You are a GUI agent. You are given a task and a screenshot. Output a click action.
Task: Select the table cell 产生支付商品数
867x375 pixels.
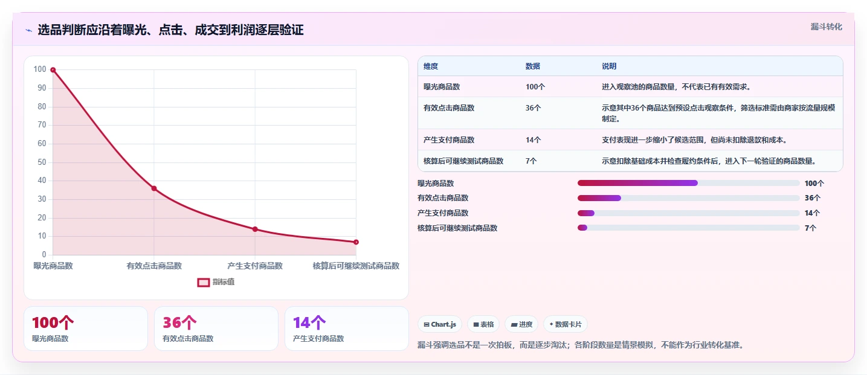[449, 139]
